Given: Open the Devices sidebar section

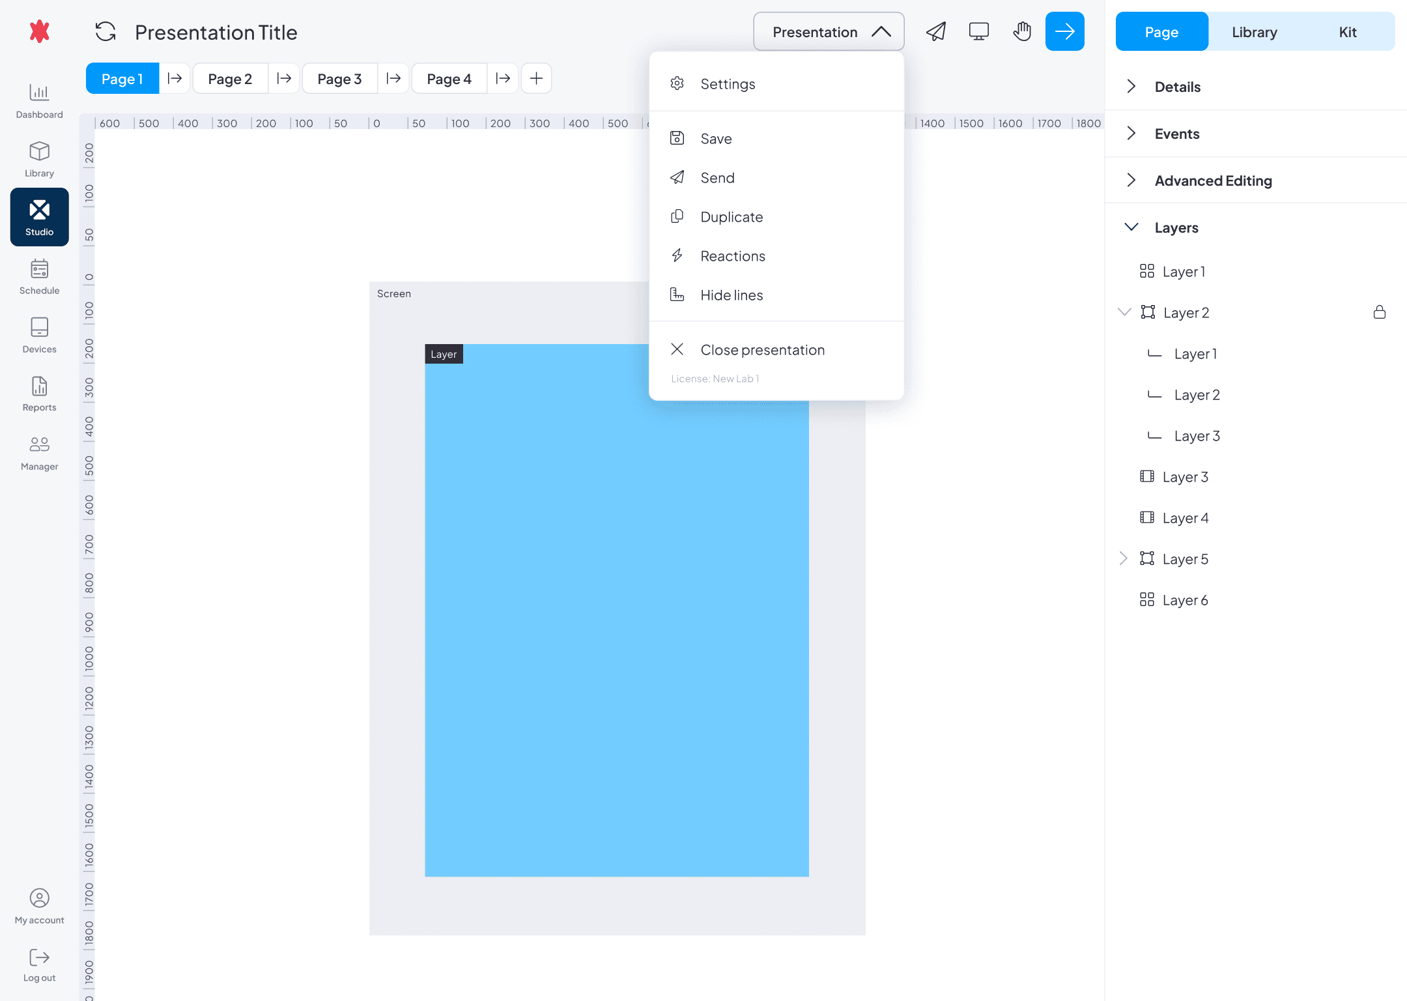Looking at the screenshot, I should 39,336.
